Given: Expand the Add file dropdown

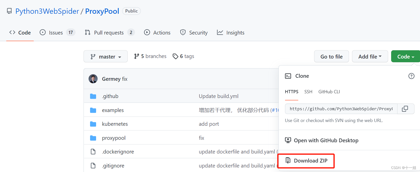Looking at the screenshot, I should point(370,56).
